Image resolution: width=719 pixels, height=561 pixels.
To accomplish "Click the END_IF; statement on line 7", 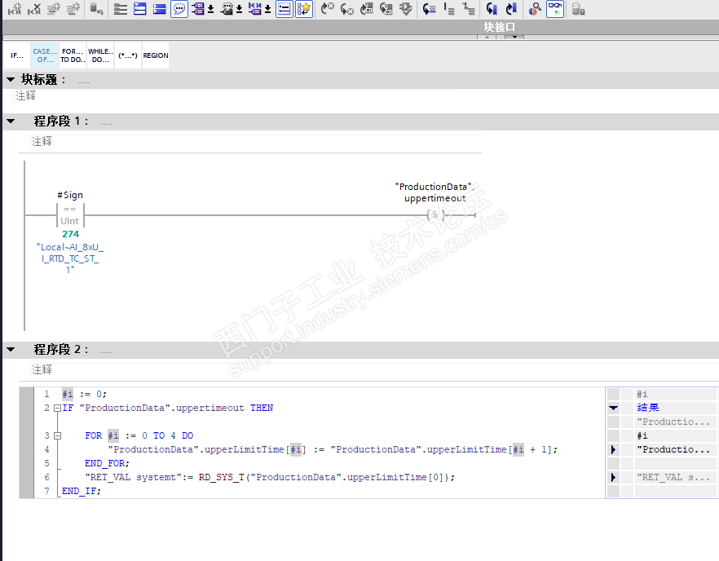I will click(82, 491).
